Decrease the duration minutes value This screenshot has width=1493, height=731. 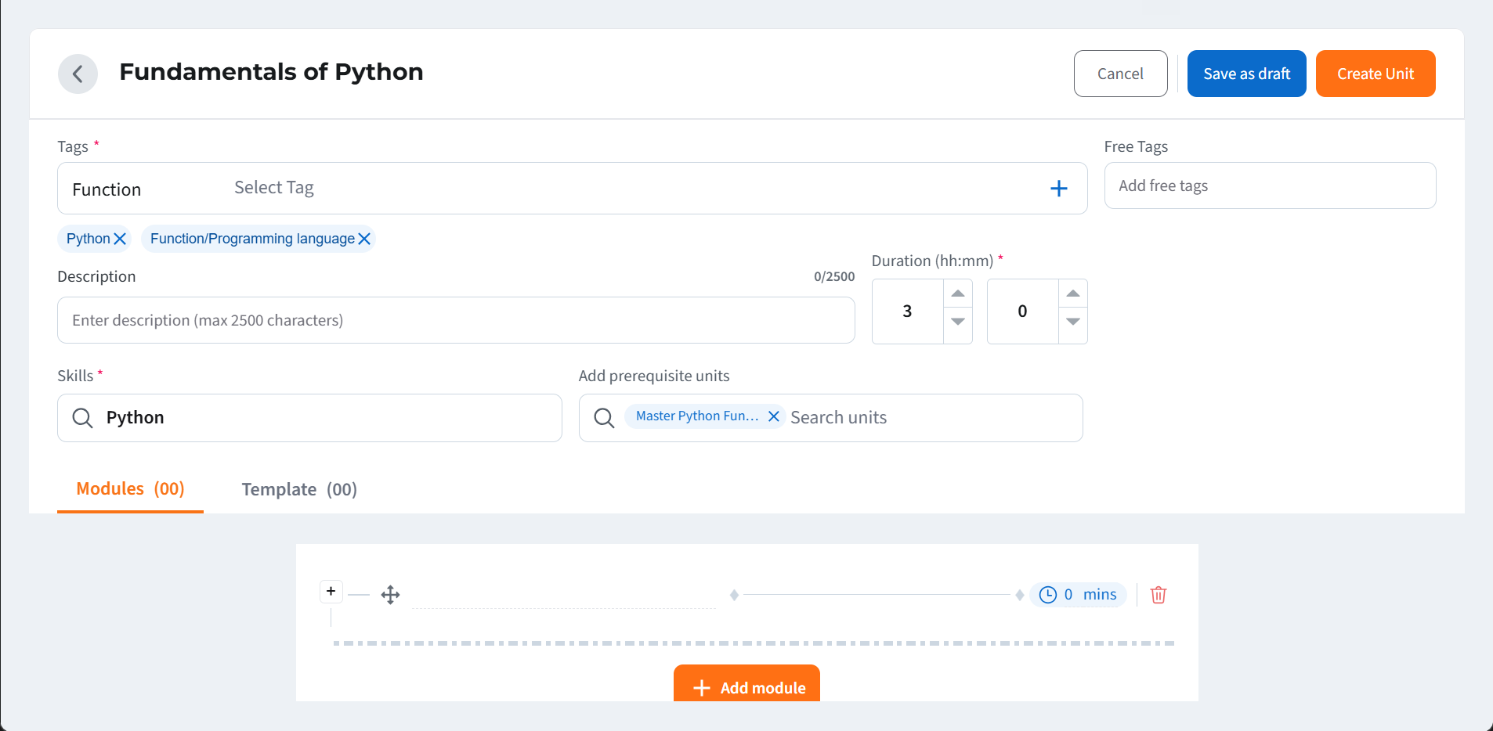[1072, 322]
